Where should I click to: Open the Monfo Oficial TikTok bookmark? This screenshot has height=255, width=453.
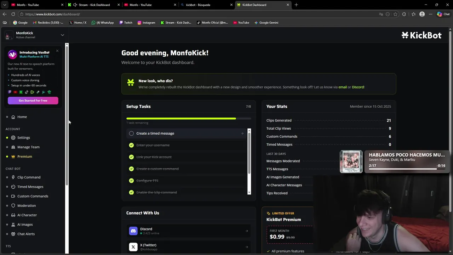click(212, 22)
